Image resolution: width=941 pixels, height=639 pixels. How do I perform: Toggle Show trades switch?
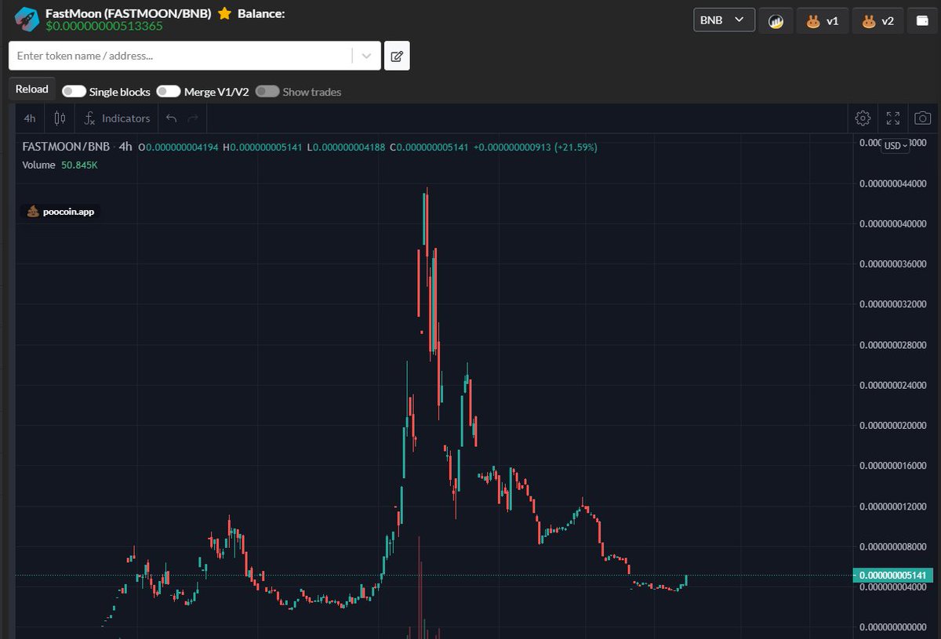point(267,92)
